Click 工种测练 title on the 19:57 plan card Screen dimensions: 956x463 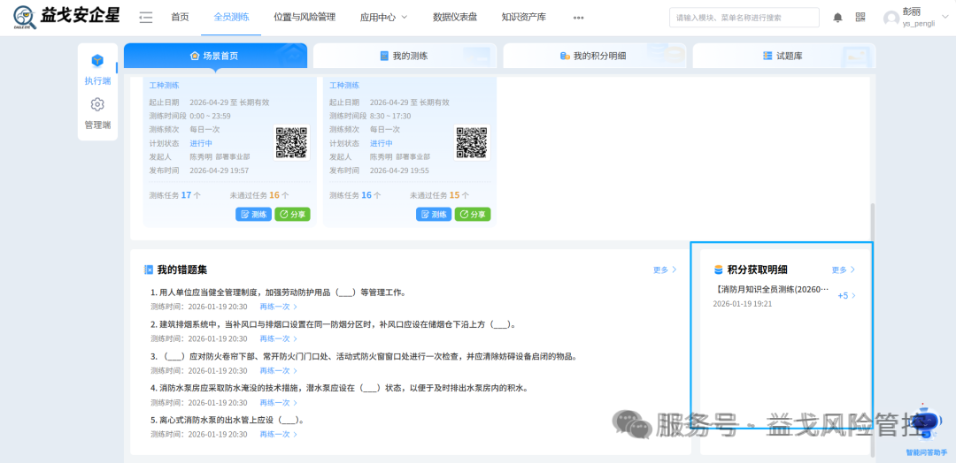click(x=164, y=86)
